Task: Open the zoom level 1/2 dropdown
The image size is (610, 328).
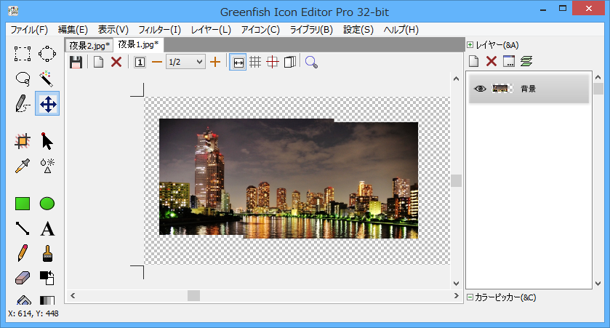Action: coord(185,62)
